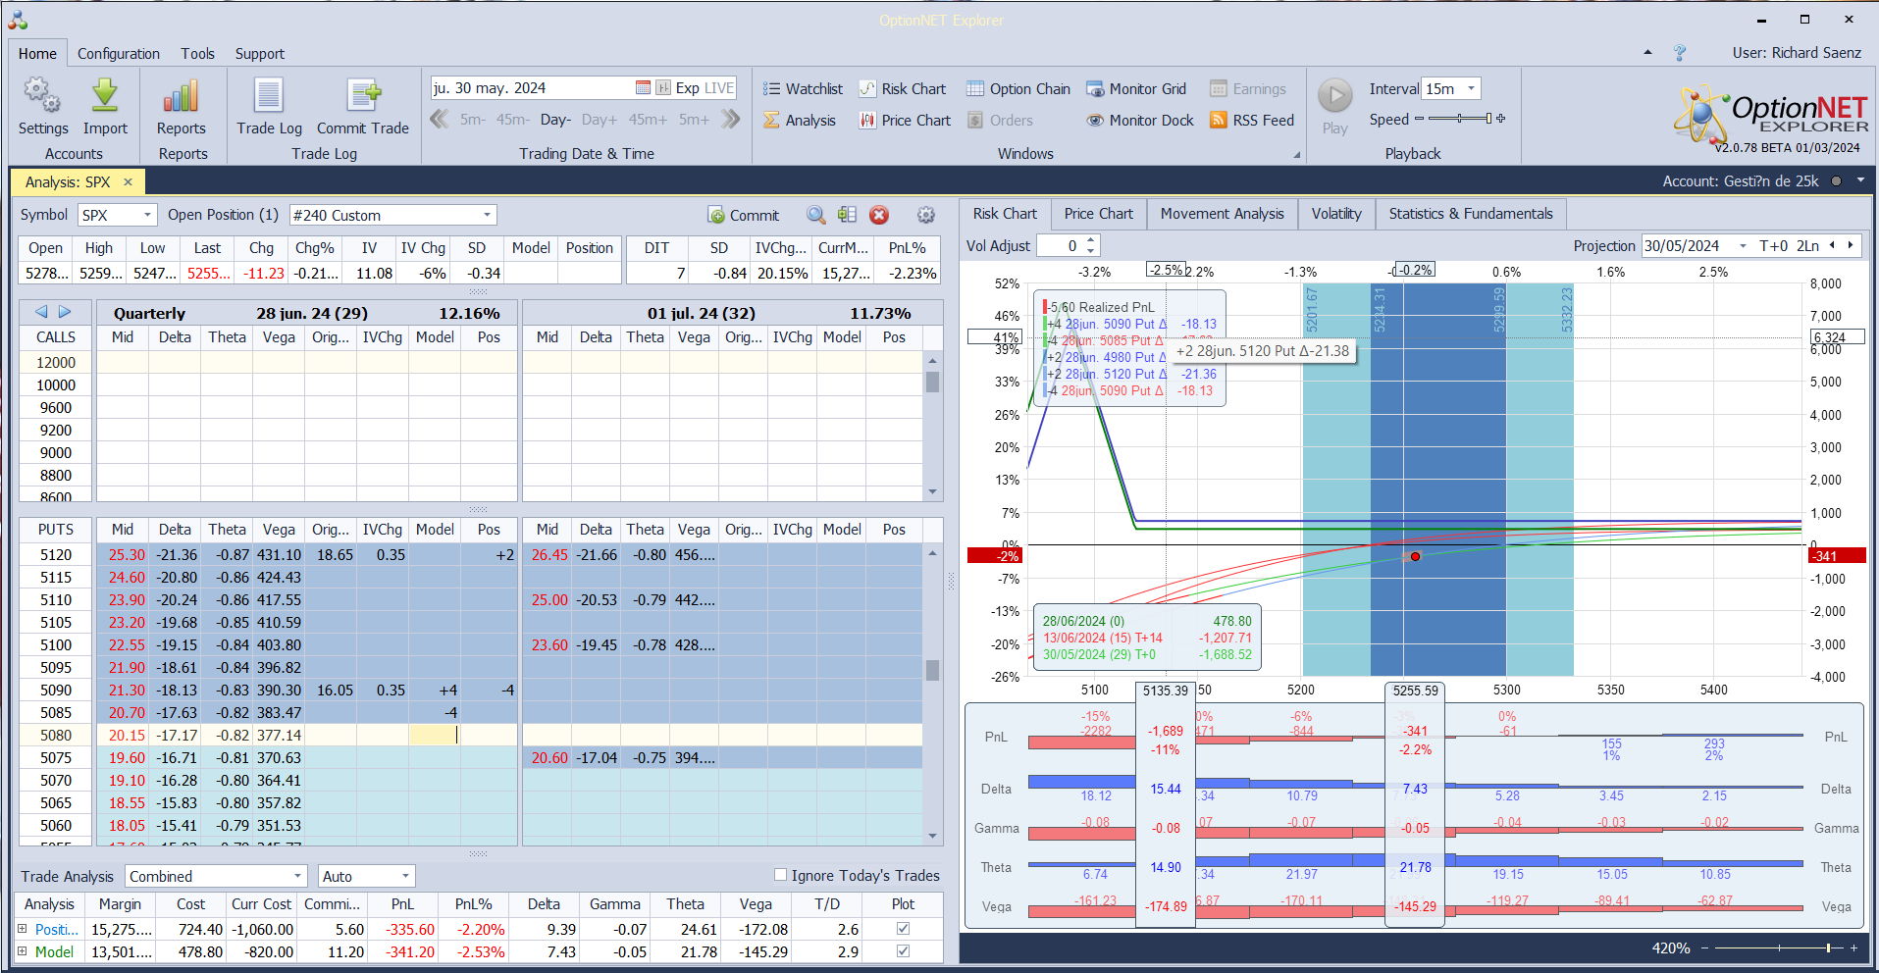Click the blue help question mark icon
The width and height of the screenshot is (1879, 973).
point(1680,53)
